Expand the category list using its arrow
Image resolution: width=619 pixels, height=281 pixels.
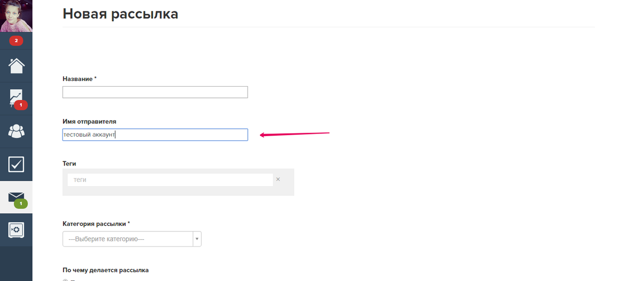[197, 239]
